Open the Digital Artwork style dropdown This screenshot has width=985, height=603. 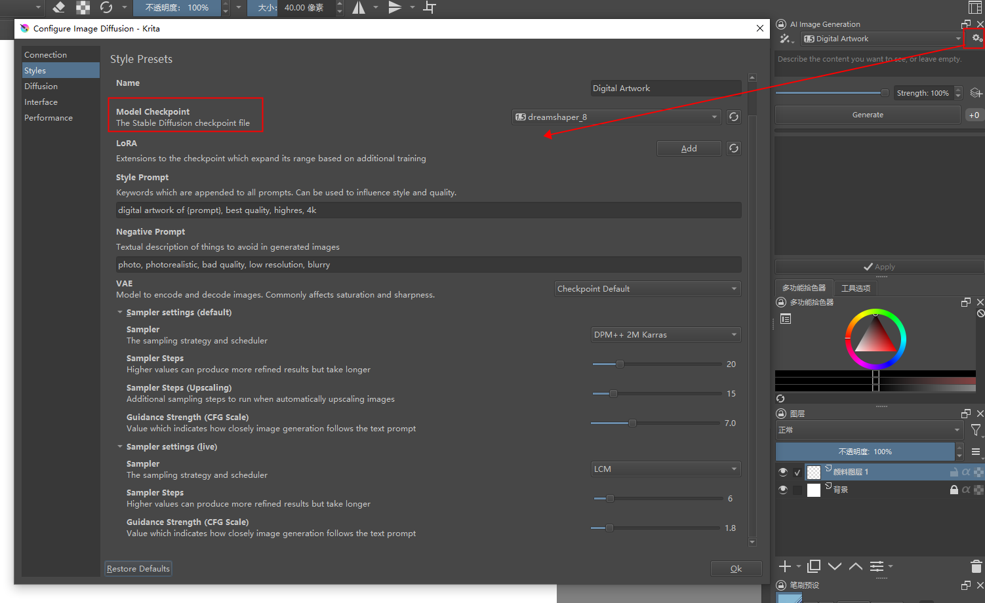pyautogui.click(x=881, y=39)
